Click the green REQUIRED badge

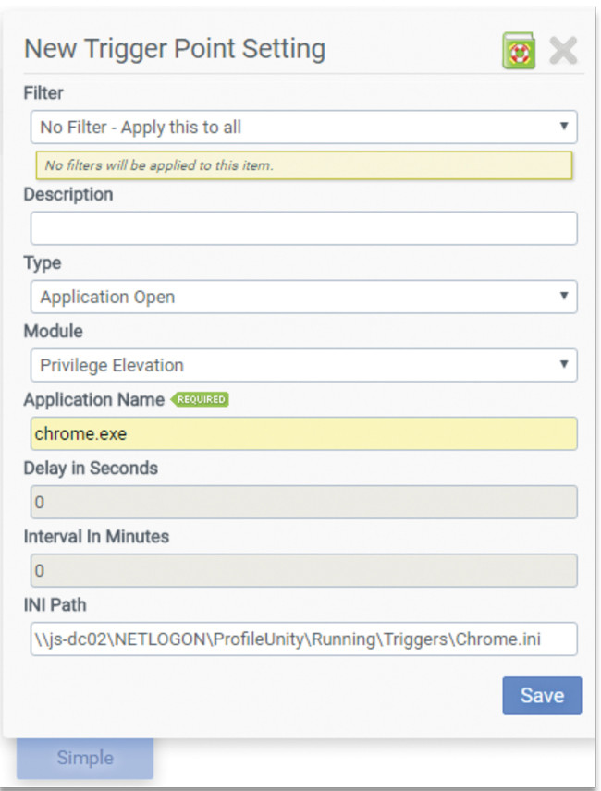[x=199, y=400]
